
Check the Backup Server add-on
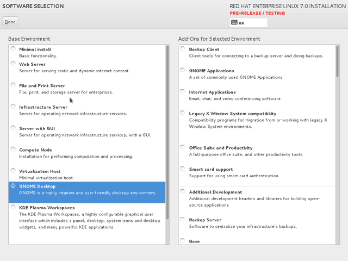182,219
